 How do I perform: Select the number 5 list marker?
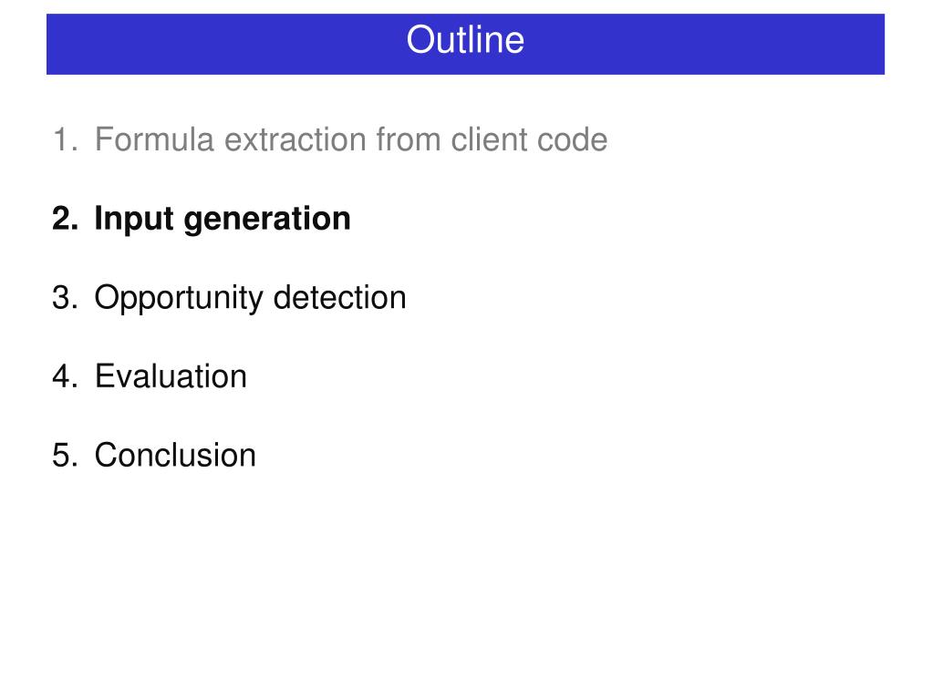click(x=65, y=456)
